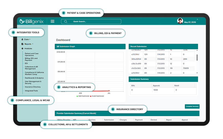Sort by the Payment column
The image size is (223, 139).
click(x=139, y=120)
